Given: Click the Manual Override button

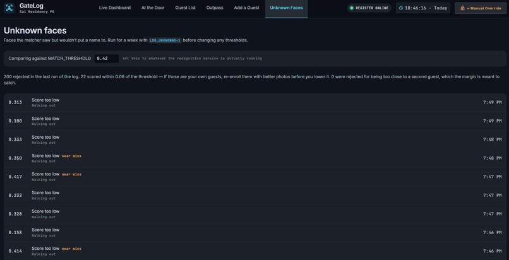Looking at the screenshot, I should click(x=481, y=8).
